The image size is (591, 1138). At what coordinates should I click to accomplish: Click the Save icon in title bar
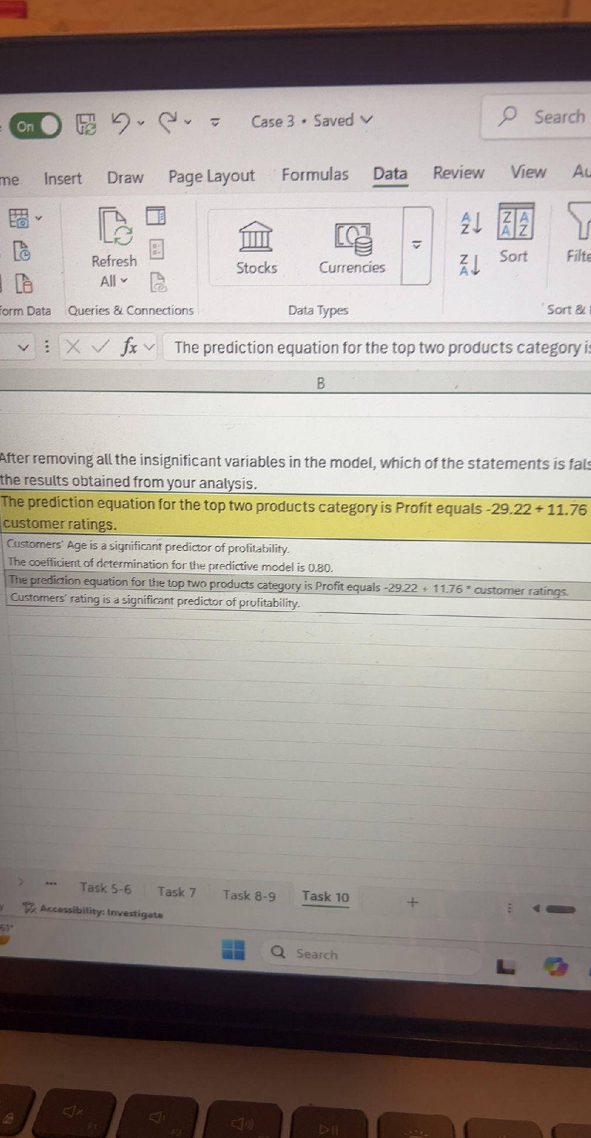point(86,125)
